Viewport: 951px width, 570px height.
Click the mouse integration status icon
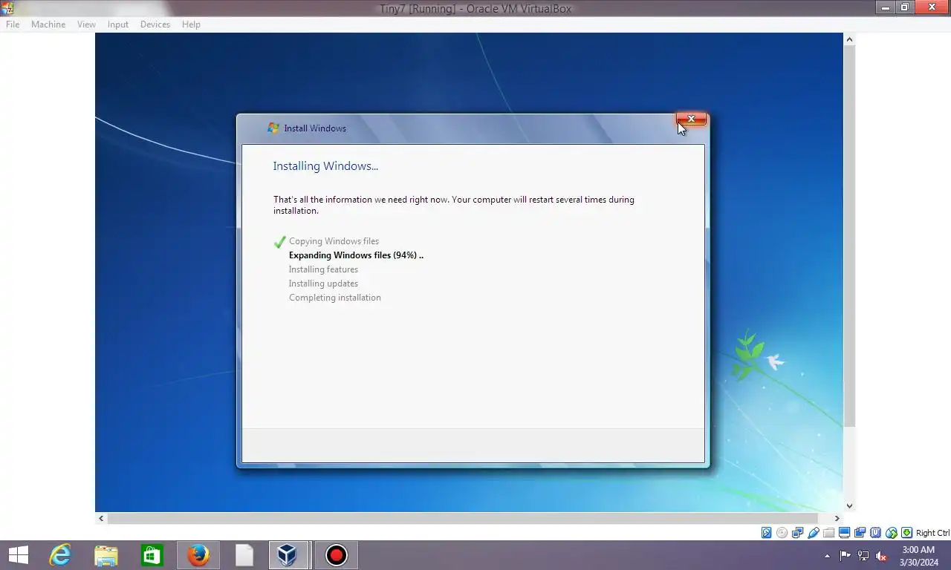pos(891,533)
